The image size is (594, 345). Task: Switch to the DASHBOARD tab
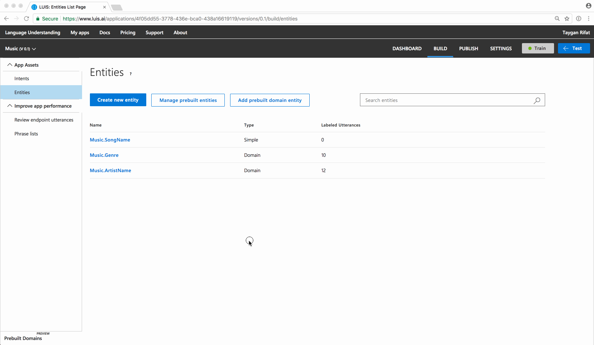coord(407,48)
